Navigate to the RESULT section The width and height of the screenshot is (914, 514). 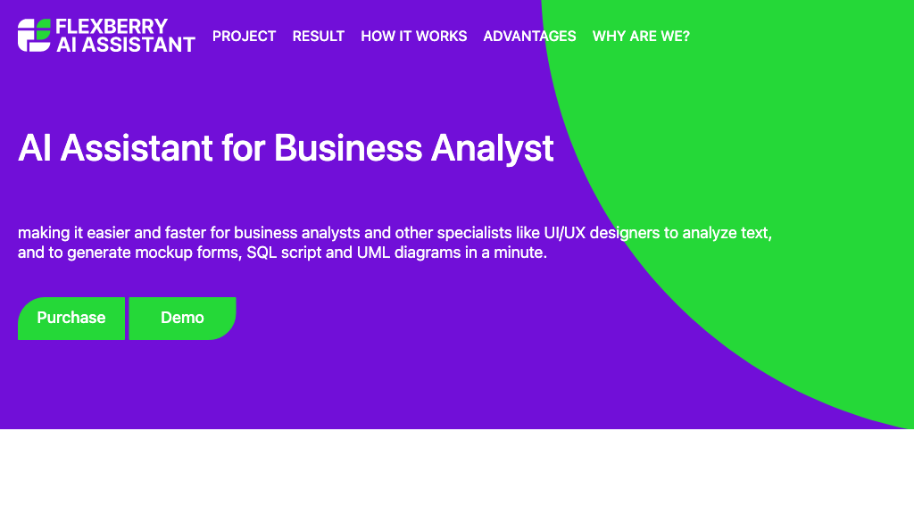coord(318,37)
